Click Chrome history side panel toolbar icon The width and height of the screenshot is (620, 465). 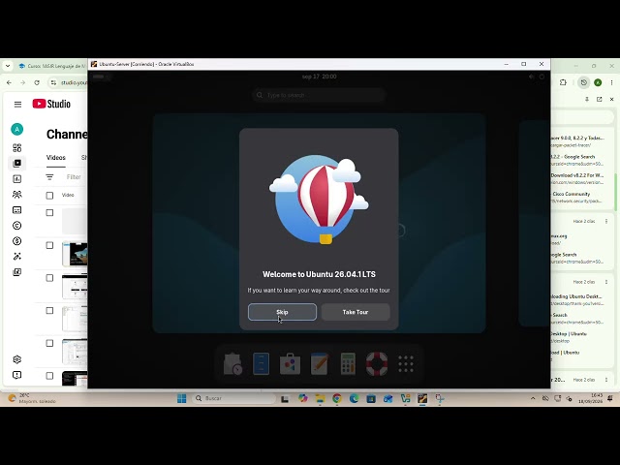pyautogui.click(x=583, y=82)
